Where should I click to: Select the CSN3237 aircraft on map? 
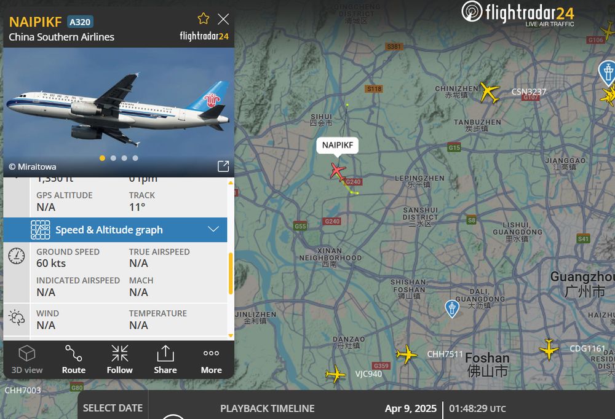[490, 93]
